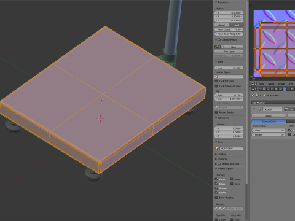Clear the Local Camera field X icon

click(x=242, y=107)
